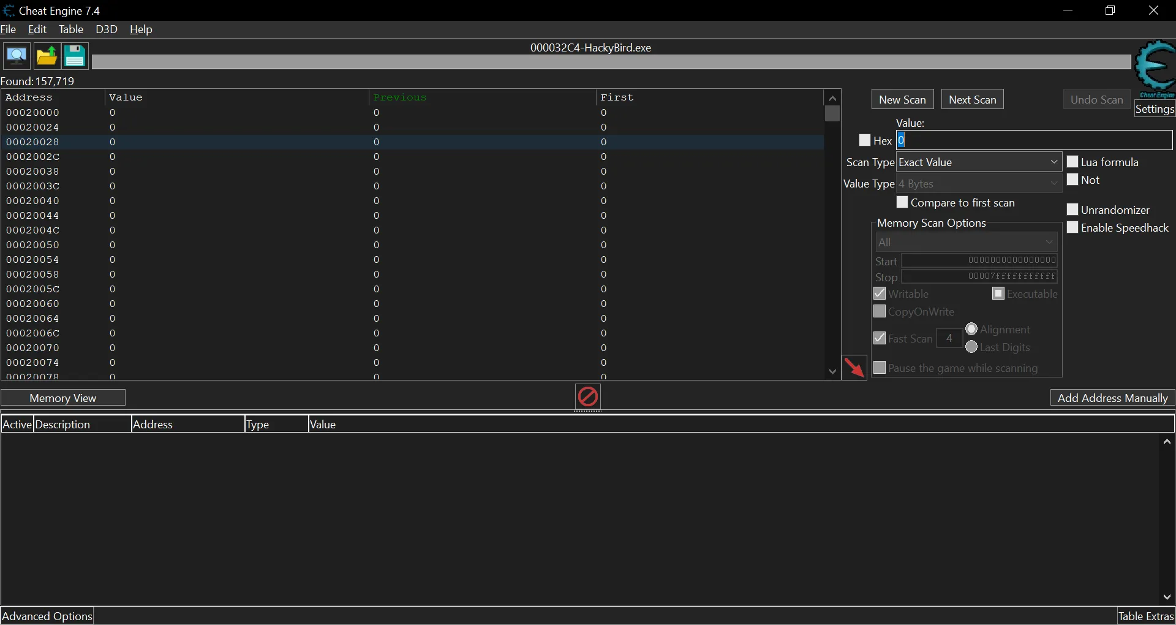
Task: Click the Description column header
Action: point(82,424)
